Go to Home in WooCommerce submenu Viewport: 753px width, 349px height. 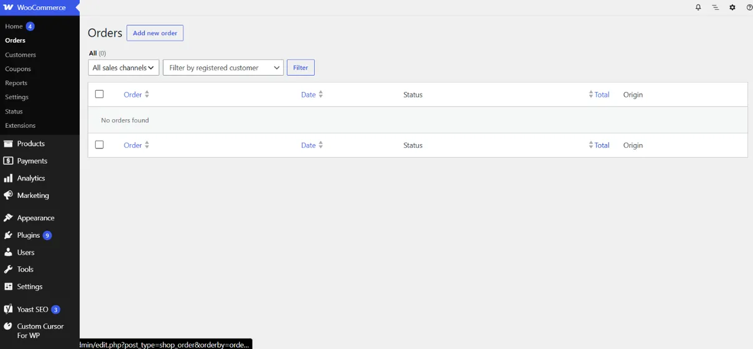[14, 26]
